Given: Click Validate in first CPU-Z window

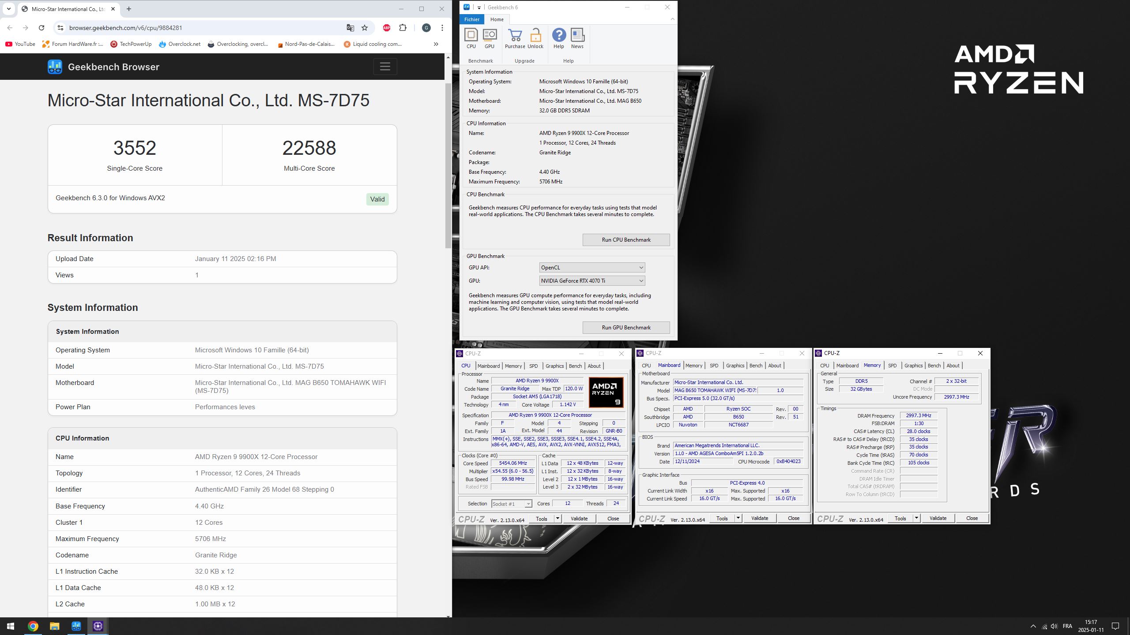Looking at the screenshot, I should 579,519.
